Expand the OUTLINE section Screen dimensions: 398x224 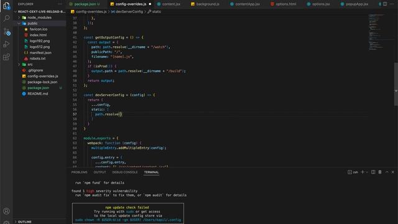(x=25, y=222)
